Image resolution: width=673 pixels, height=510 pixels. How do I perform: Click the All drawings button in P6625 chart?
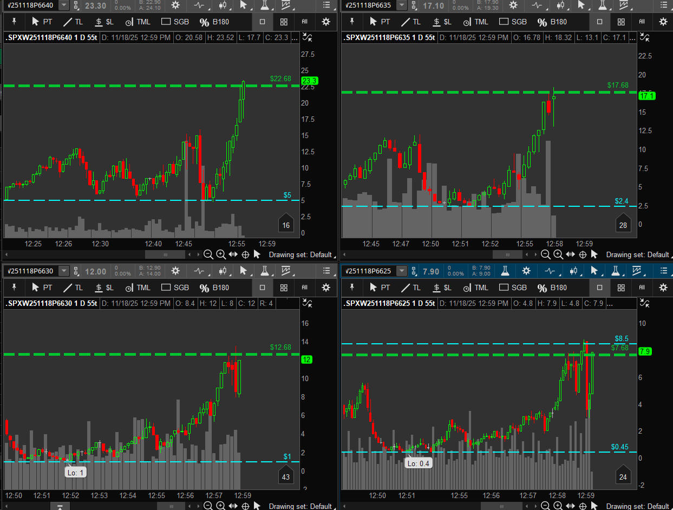pyautogui.click(x=642, y=287)
